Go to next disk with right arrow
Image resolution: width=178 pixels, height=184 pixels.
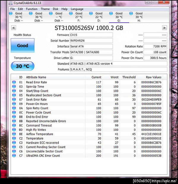pos(165,28)
